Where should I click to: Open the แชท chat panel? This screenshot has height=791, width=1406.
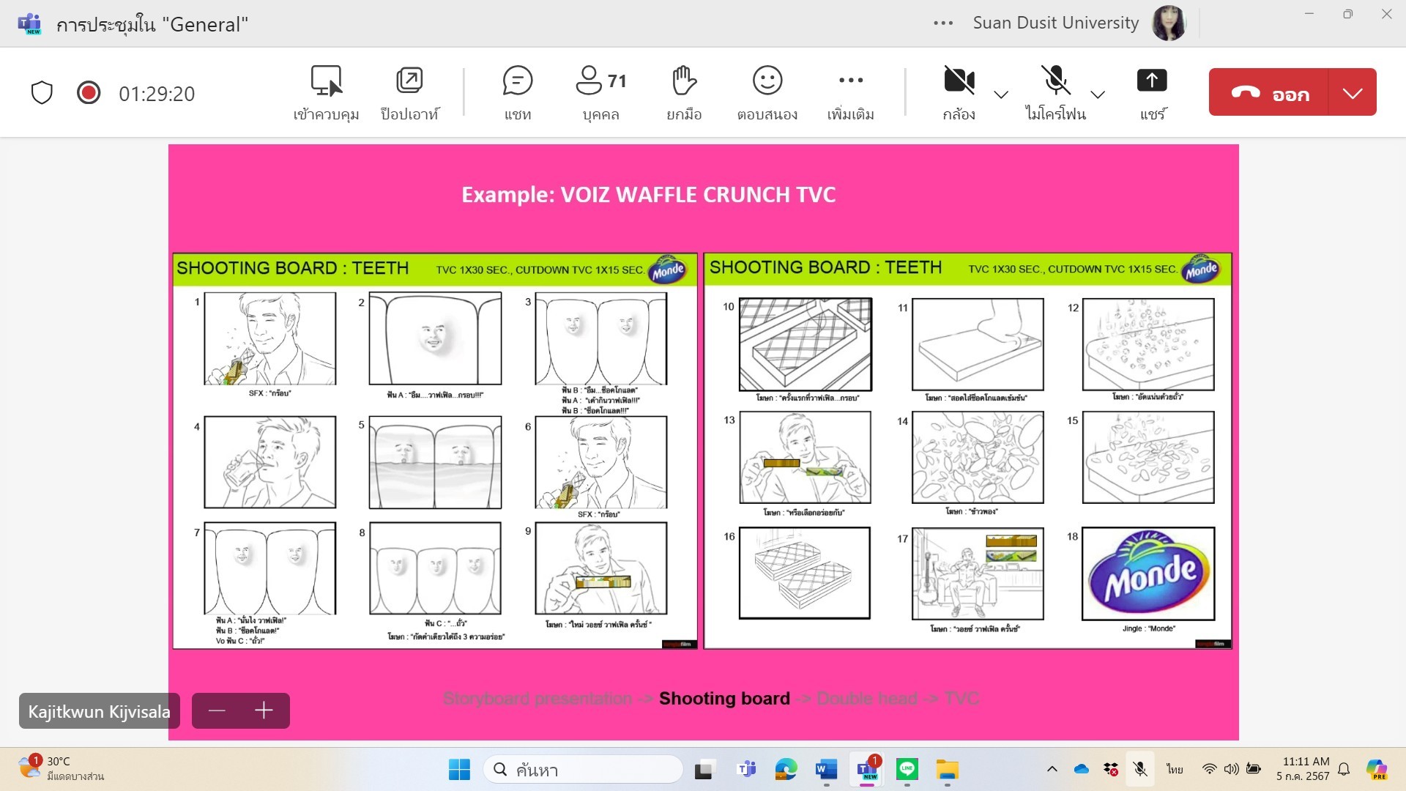click(x=518, y=93)
